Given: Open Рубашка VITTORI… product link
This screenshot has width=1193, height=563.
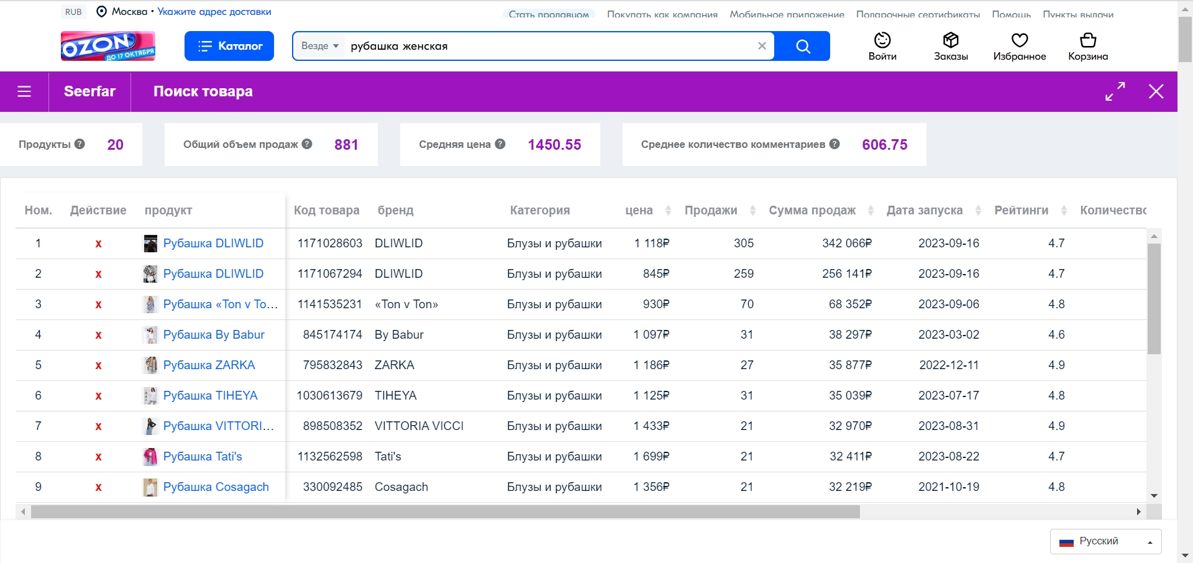Looking at the screenshot, I should click(219, 426).
